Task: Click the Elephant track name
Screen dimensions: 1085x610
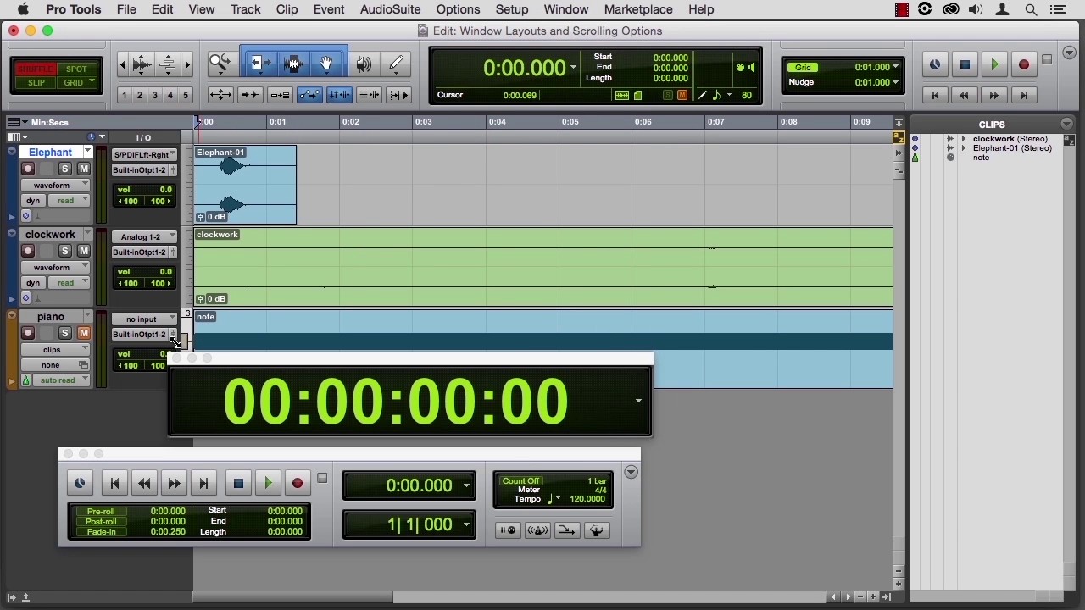Action: click(x=50, y=152)
